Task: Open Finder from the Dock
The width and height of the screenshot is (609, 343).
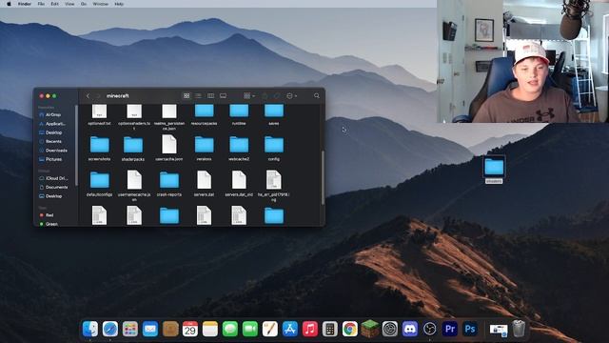Action: 90,329
